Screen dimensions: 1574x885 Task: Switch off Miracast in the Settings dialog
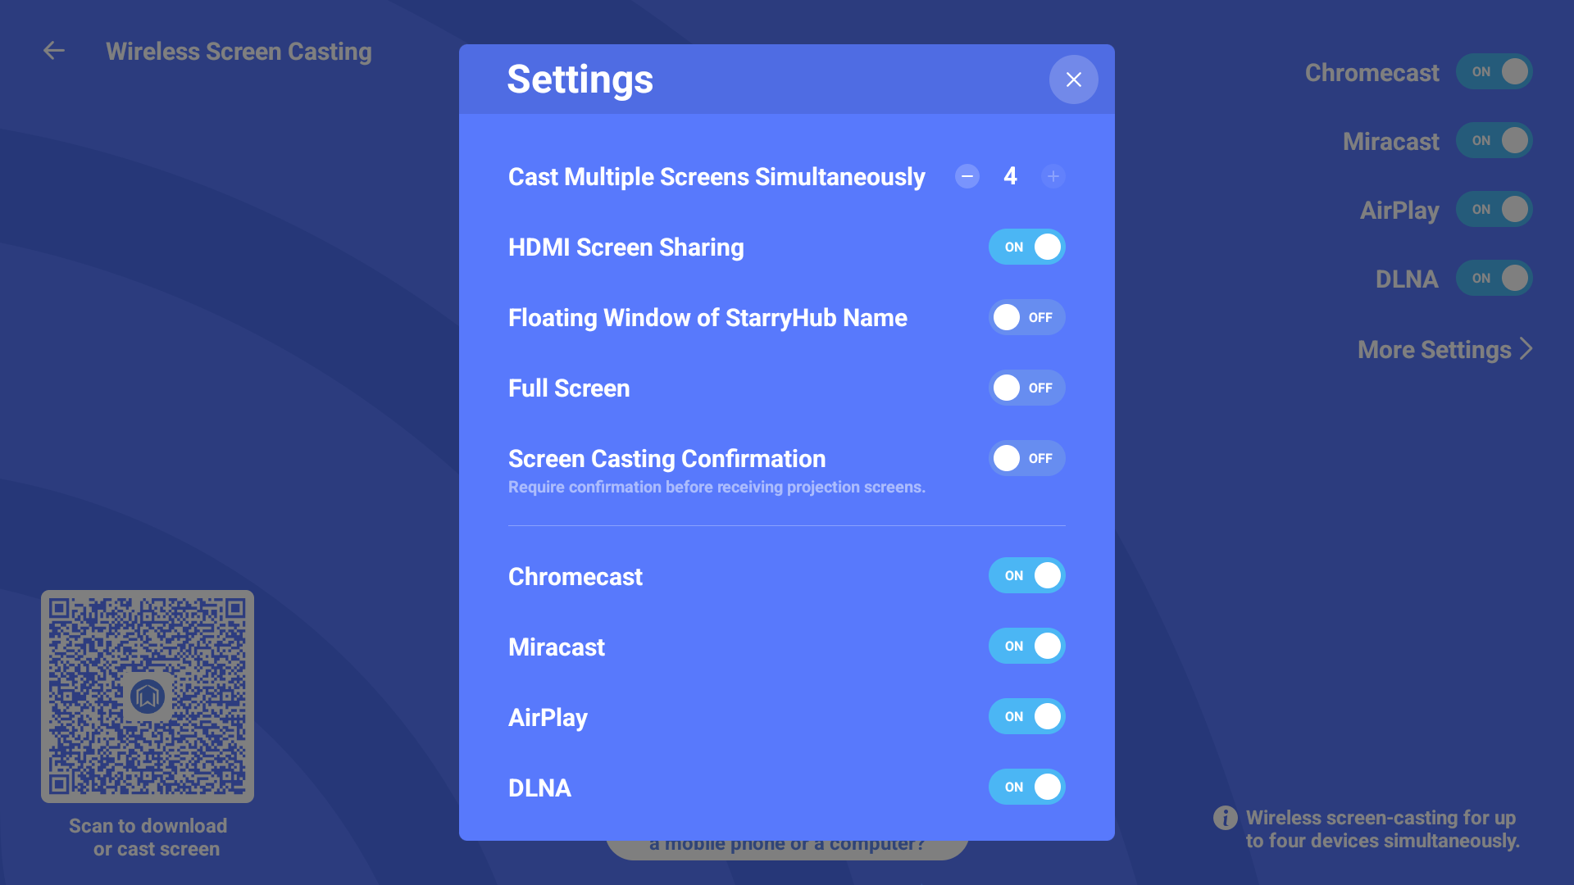(x=1026, y=646)
